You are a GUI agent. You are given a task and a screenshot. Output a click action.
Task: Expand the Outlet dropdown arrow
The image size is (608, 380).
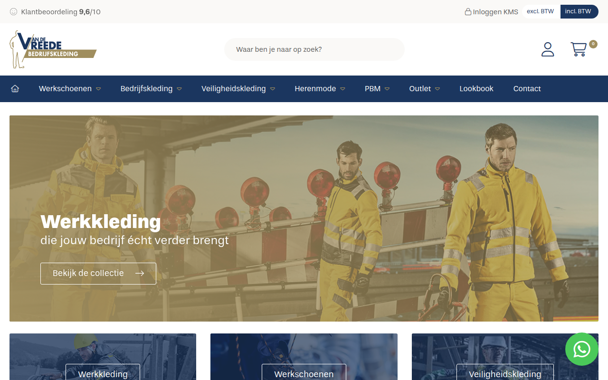pos(437,89)
